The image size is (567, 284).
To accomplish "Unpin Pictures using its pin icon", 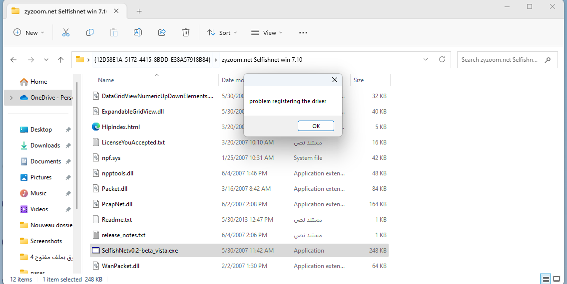I will pos(68,177).
